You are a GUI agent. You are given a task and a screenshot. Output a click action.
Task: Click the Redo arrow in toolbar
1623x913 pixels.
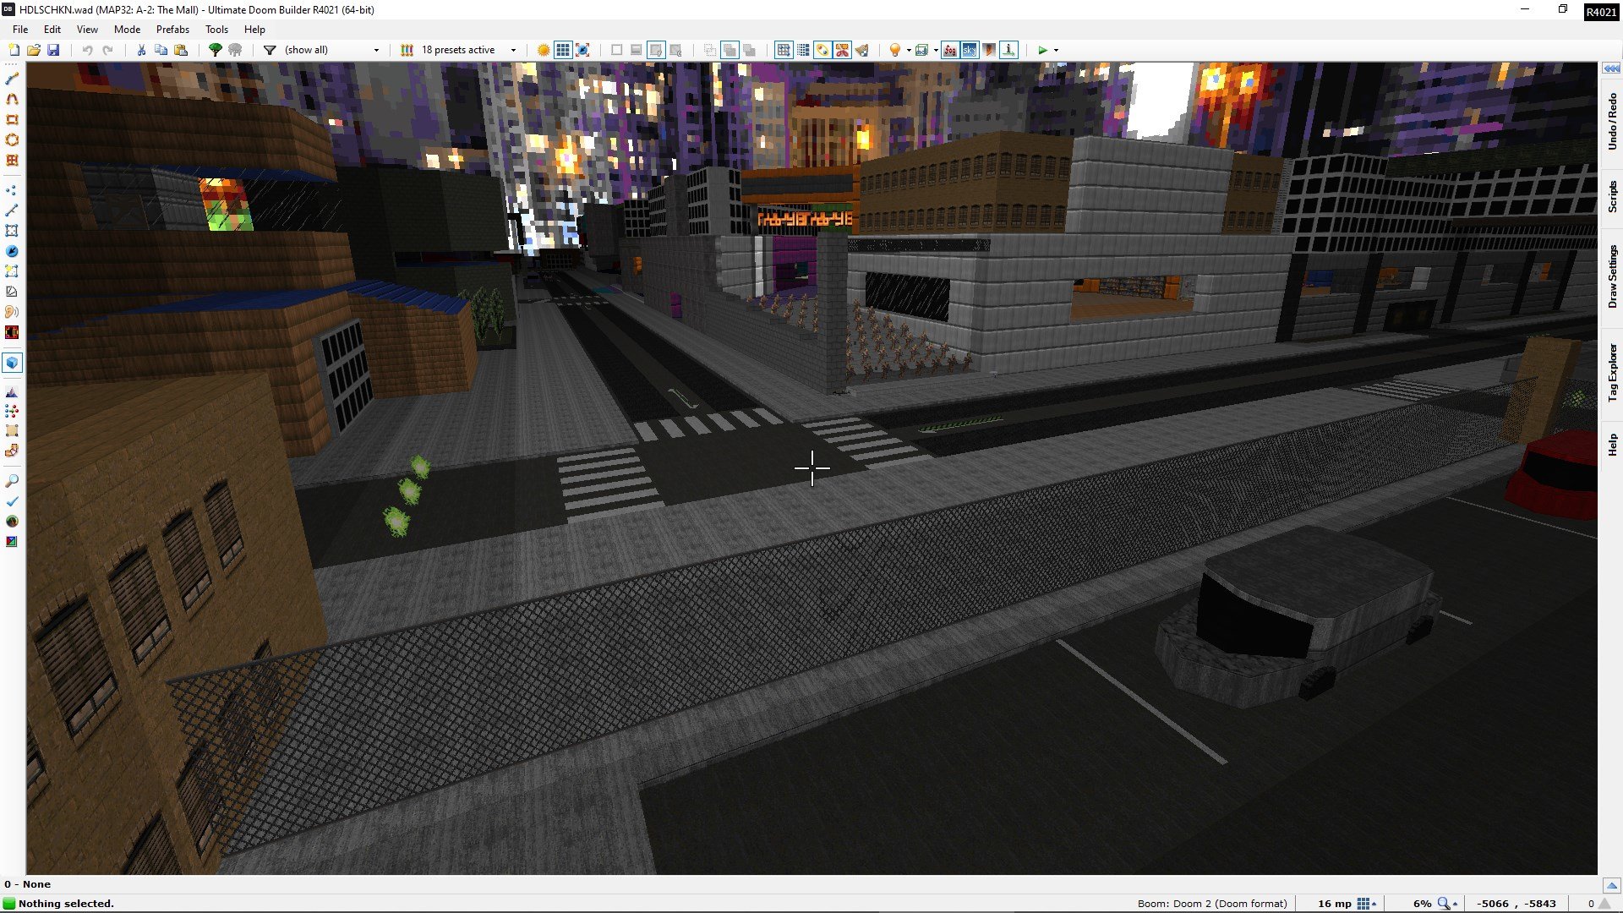coord(107,50)
